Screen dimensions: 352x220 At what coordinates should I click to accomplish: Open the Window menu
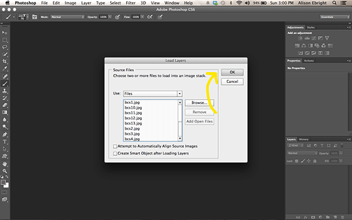click(x=172, y=3)
